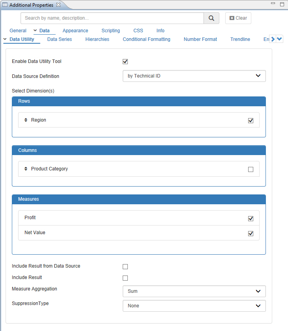Expand the Measure Aggregation dropdown

pyautogui.click(x=194, y=291)
